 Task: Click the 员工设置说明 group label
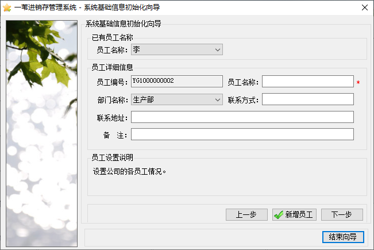pyautogui.click(x=113, y=157)
